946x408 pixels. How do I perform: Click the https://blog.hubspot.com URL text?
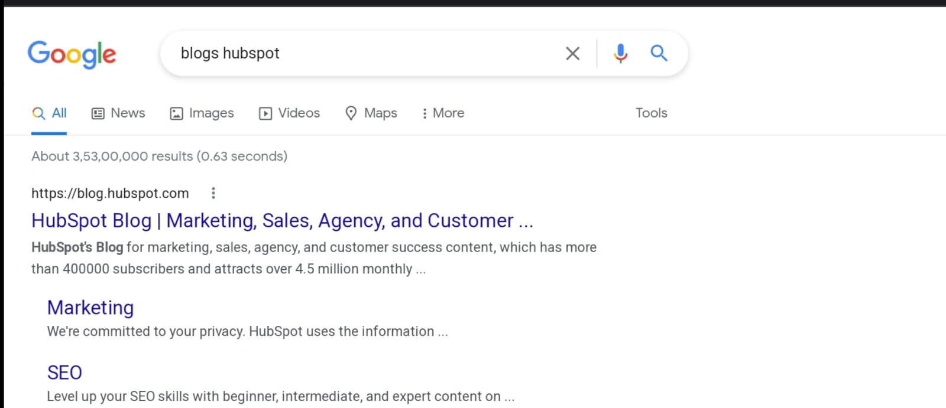(110, 193)
